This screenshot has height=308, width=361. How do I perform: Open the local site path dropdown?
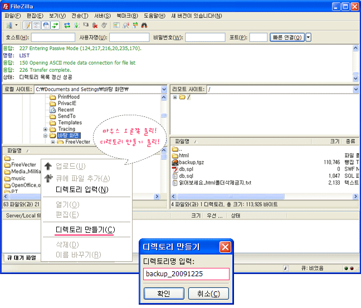tap(164, 89)
